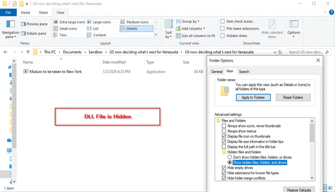Switch layout to Tiles

point(60,35)
